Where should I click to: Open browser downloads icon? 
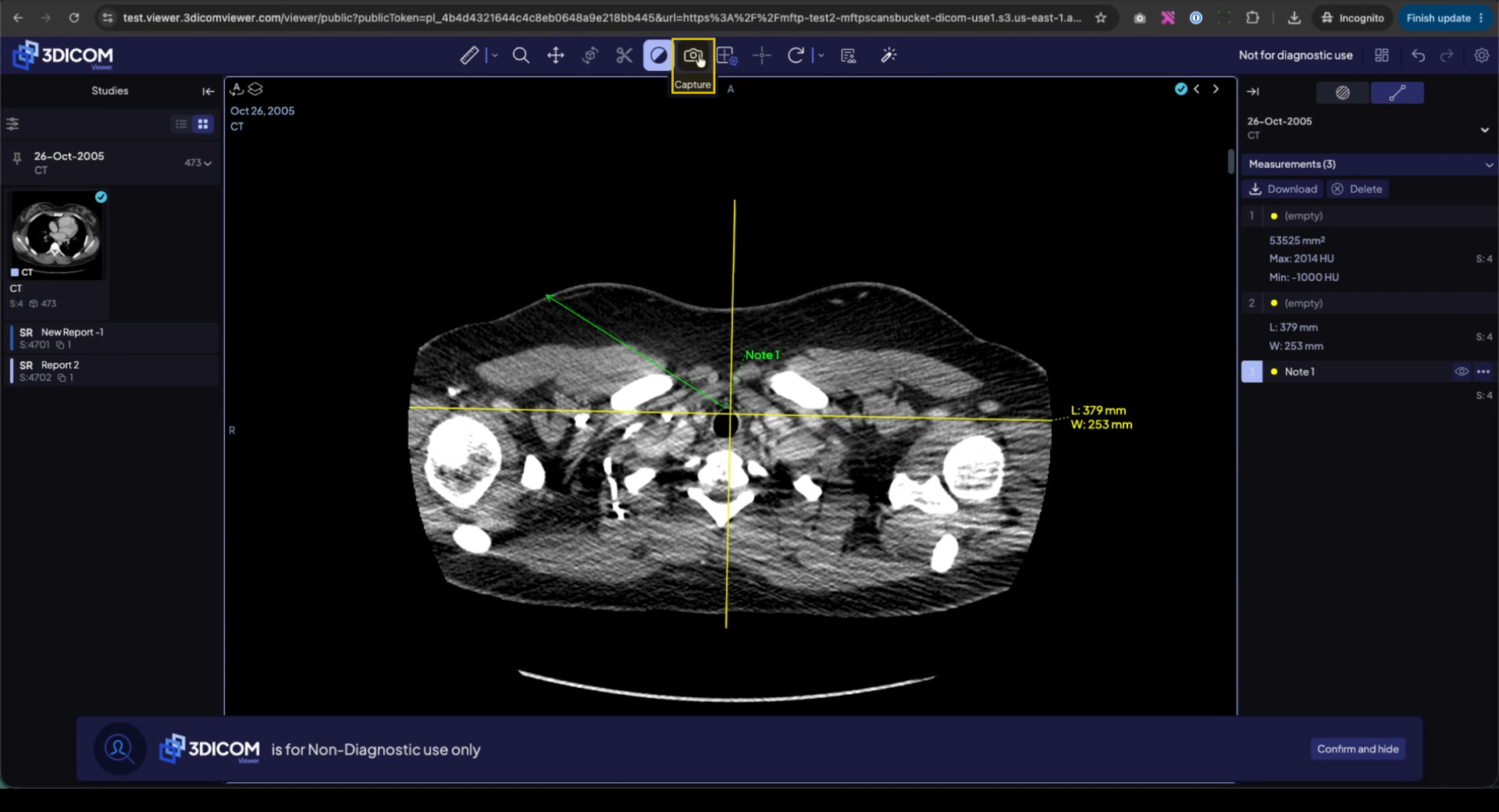tap(1294, 18)
